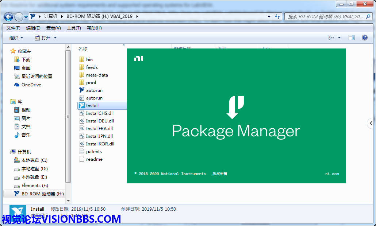Image resolution: width=376 pixels, height=226 pixels.
Task: Select the pool folder icon
Action: (x=81, y=82)
